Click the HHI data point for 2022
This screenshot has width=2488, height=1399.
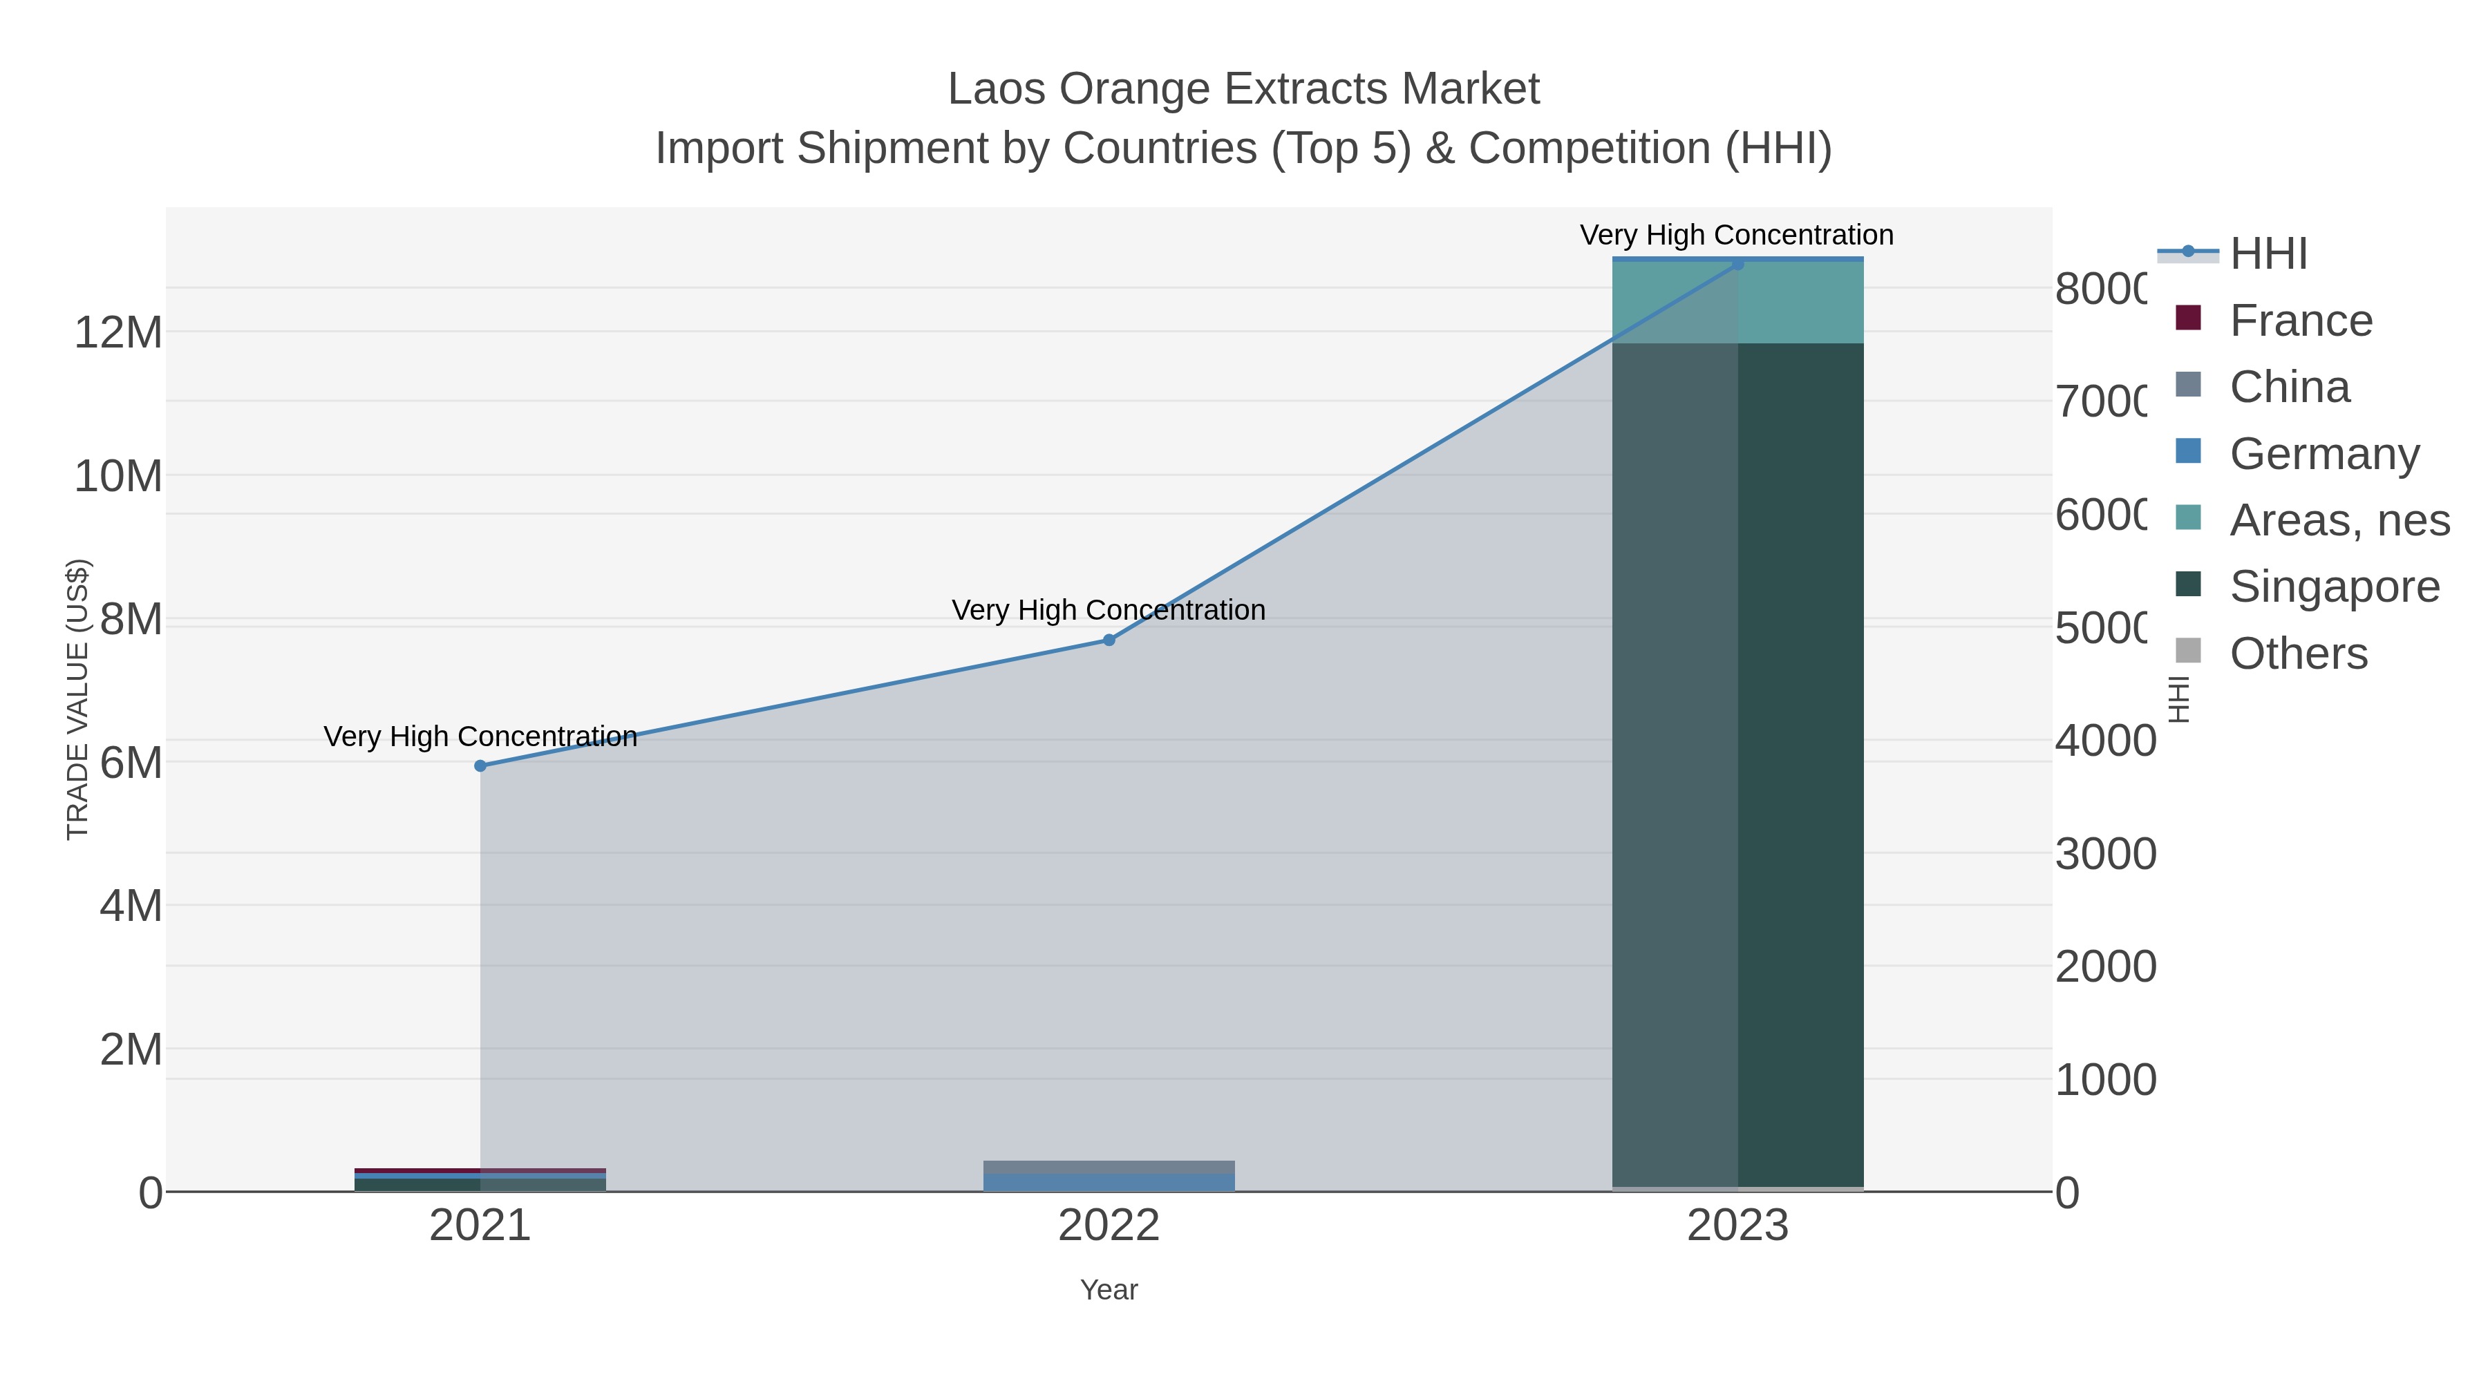coord(1109,640)
